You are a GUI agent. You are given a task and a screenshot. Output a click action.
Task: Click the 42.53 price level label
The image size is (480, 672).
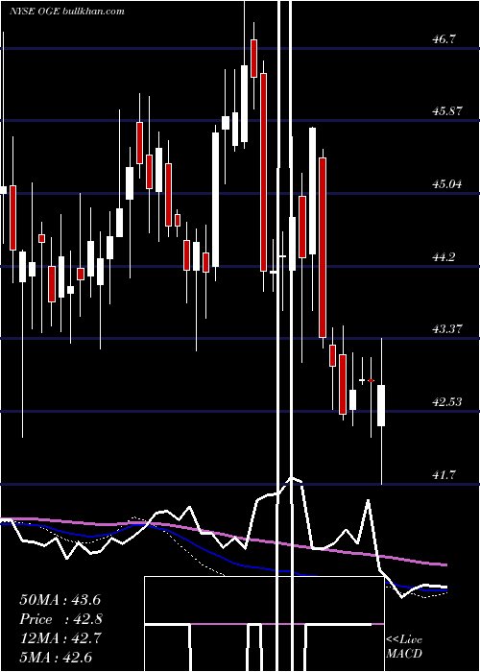point(447,402)
